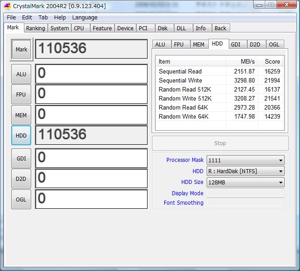
Task: Select the top-level Mark tab
Action: point(13,28)
